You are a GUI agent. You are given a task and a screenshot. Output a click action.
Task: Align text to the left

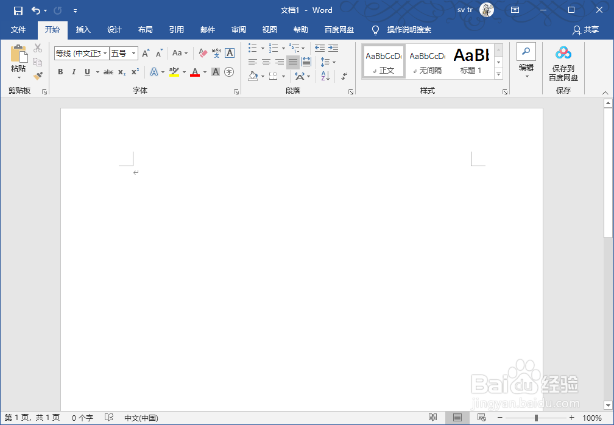(x=253, y=62)
